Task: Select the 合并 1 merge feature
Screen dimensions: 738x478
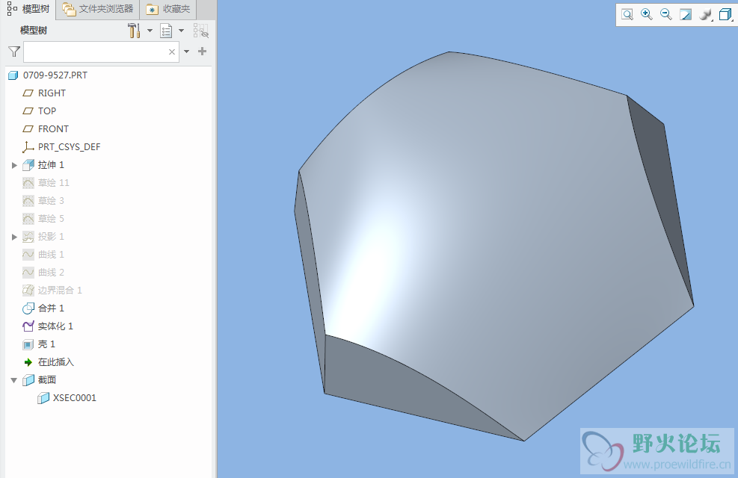Action: [51, 308]
